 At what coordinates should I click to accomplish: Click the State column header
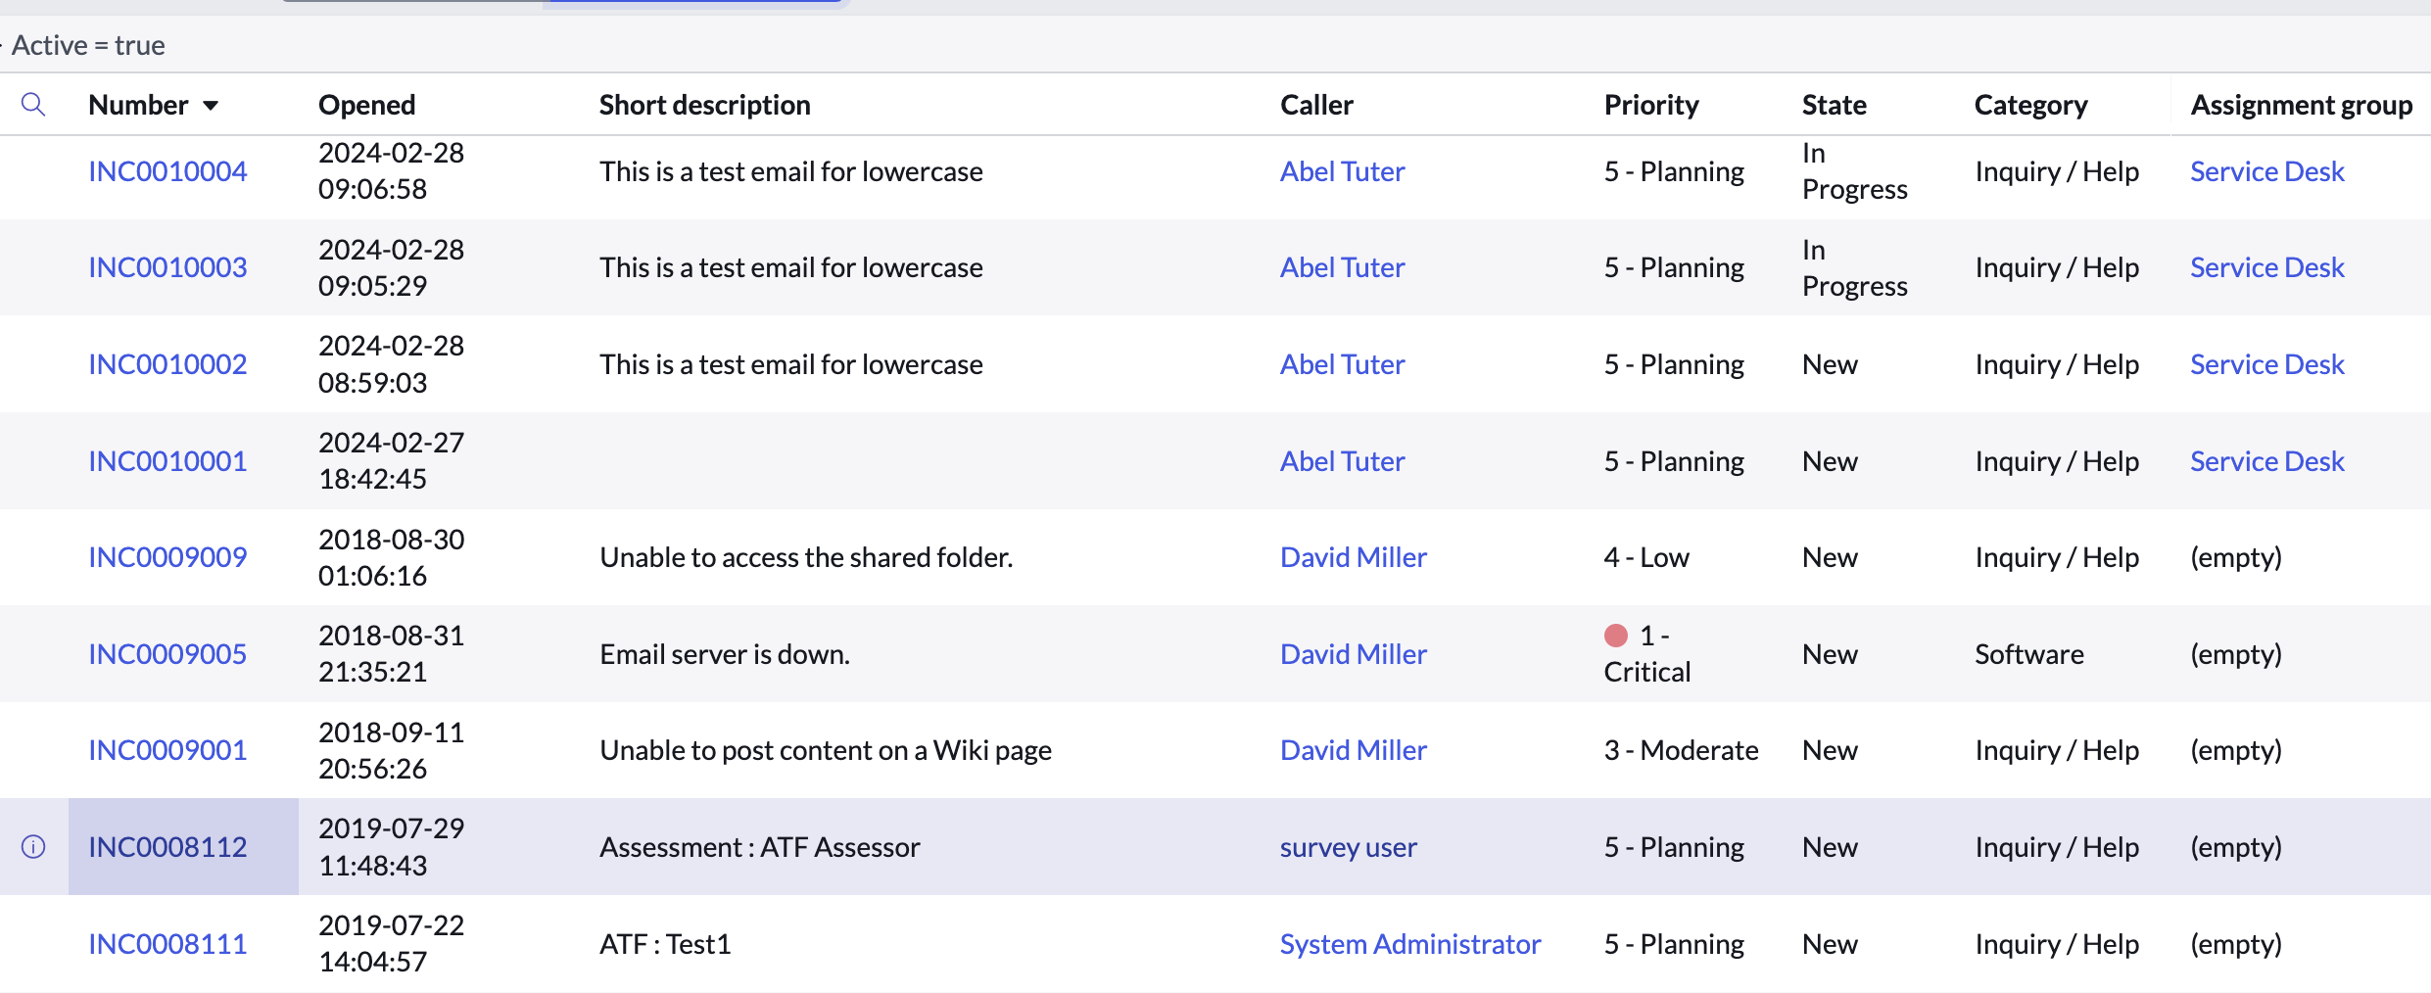(x=1834, y=105)
